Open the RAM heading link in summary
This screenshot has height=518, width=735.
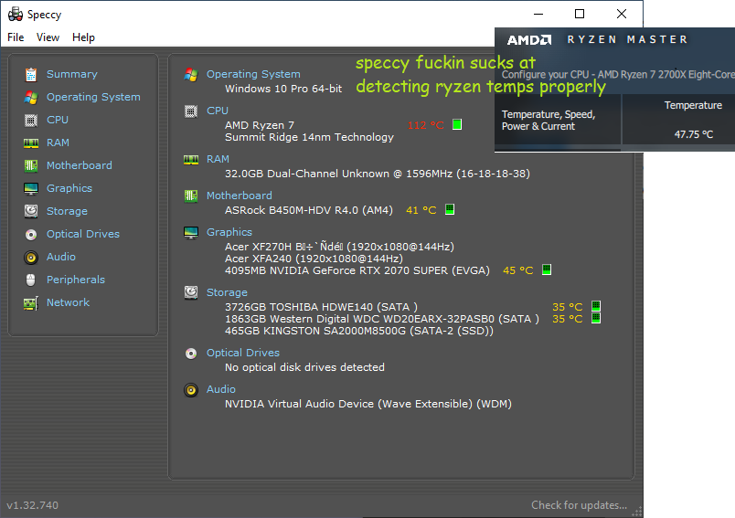[218, 159]
